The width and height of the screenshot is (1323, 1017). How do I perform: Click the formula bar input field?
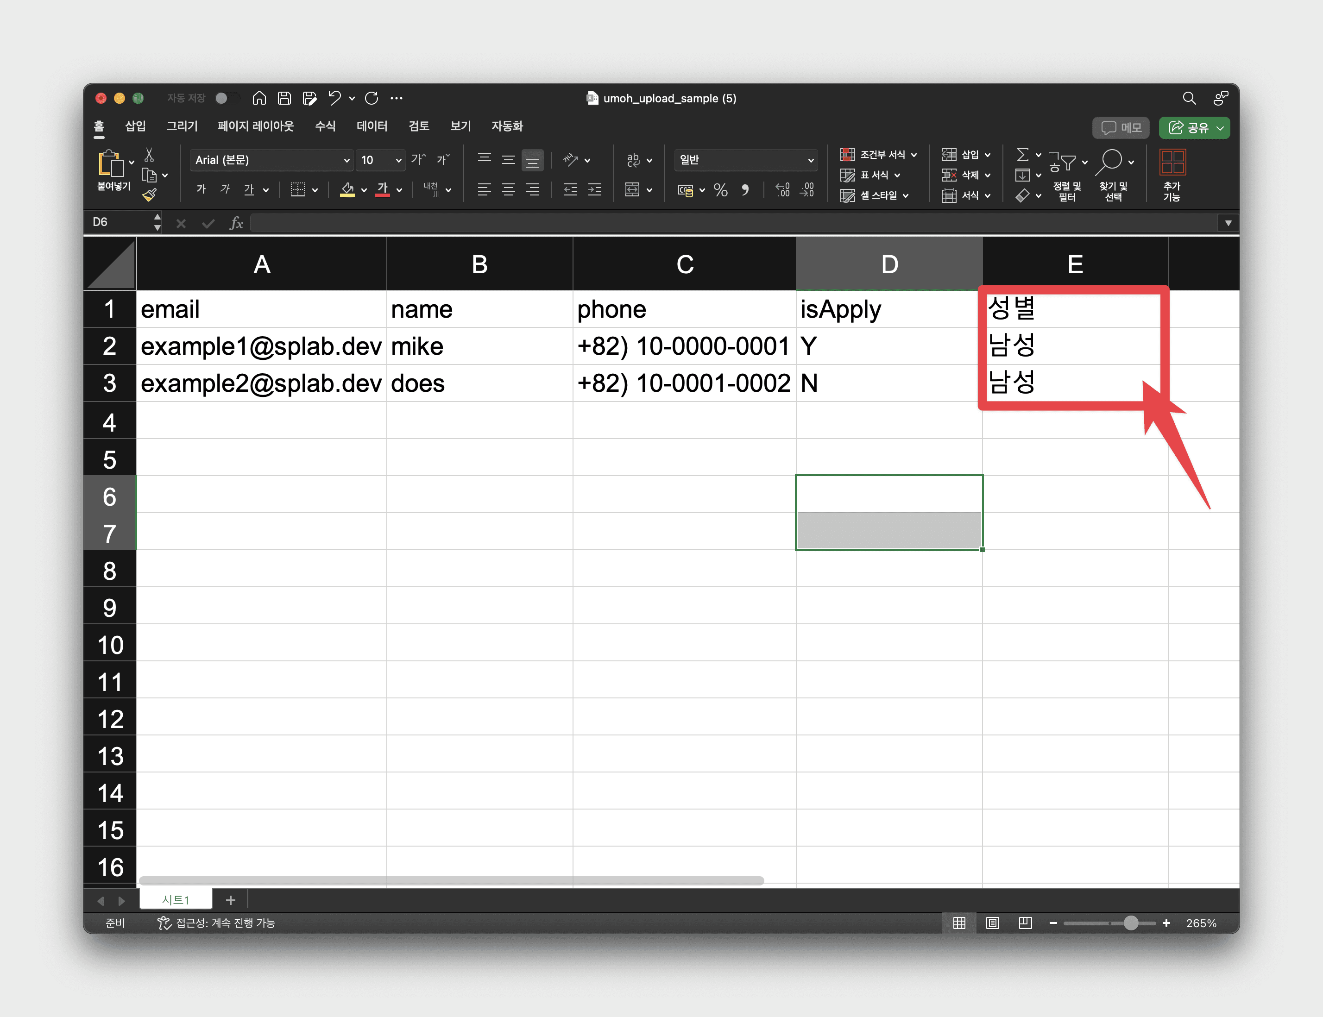[x=727, y=223]
